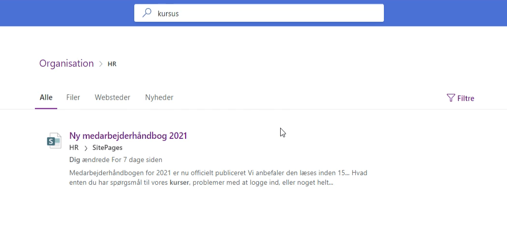Click the result summary mentioning kurser

[x=218, y=178]
